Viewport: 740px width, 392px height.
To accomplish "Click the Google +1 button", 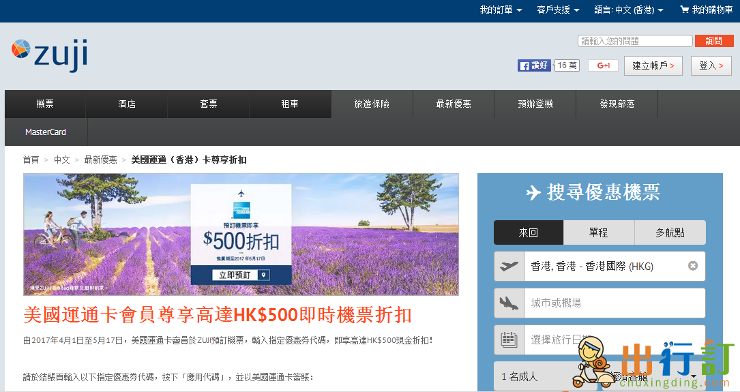I will click(x=603, y=65).
